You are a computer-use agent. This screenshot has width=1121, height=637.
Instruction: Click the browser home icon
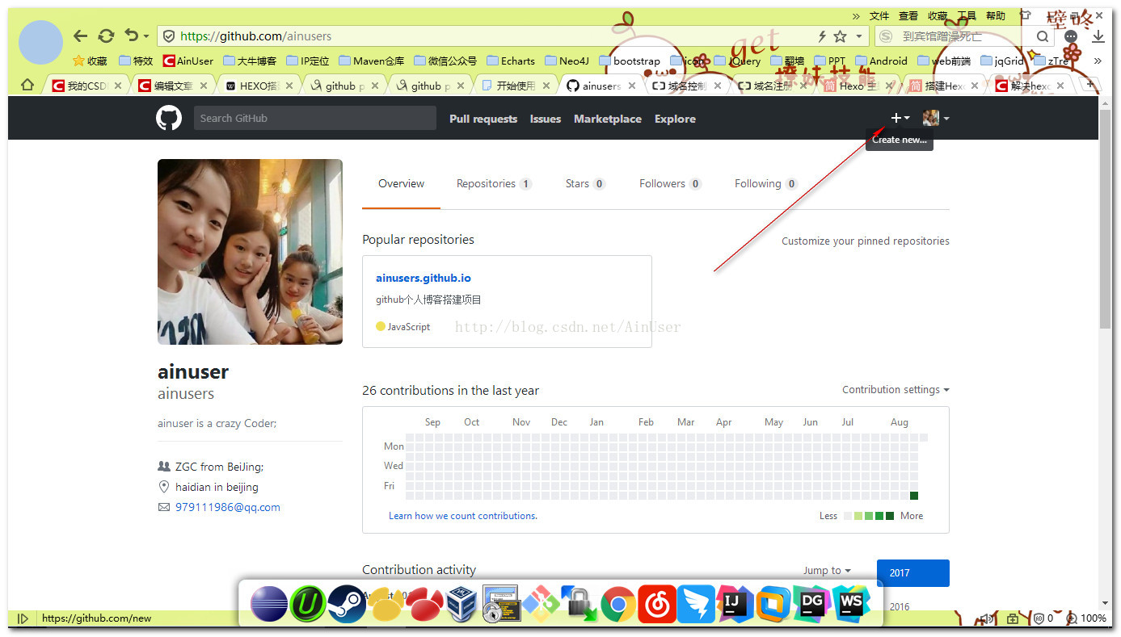27,85
